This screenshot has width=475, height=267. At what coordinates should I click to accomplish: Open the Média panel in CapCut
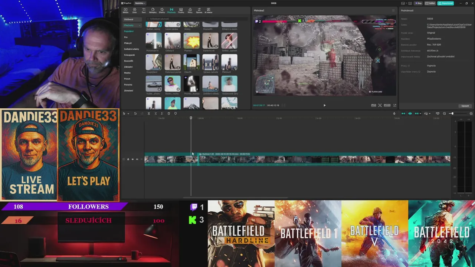click(125, 10)
